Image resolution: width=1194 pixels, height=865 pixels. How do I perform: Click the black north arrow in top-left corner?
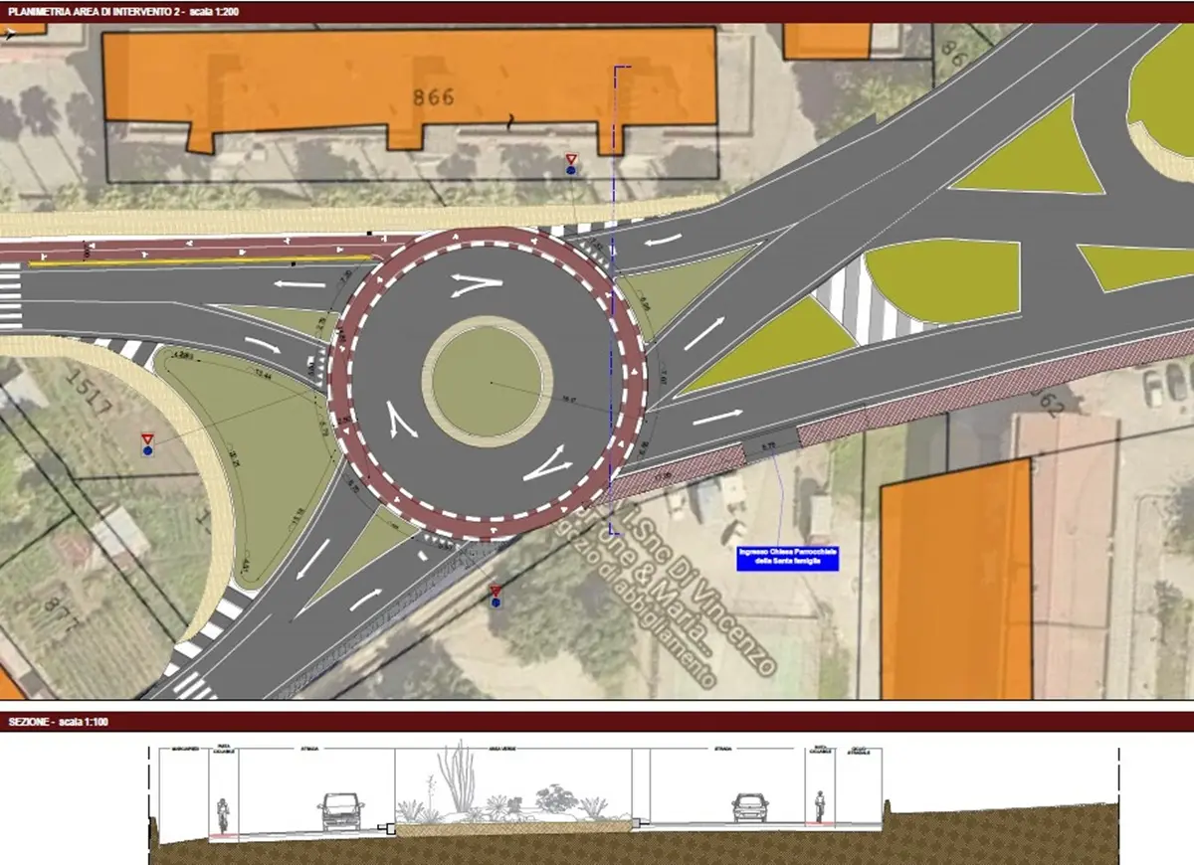(x=10, y=33)
